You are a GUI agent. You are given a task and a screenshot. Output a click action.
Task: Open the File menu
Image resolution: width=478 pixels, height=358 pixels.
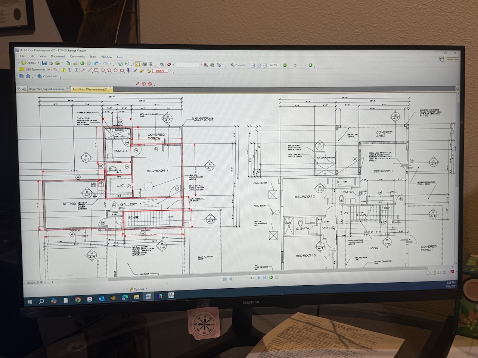point(22,56)
